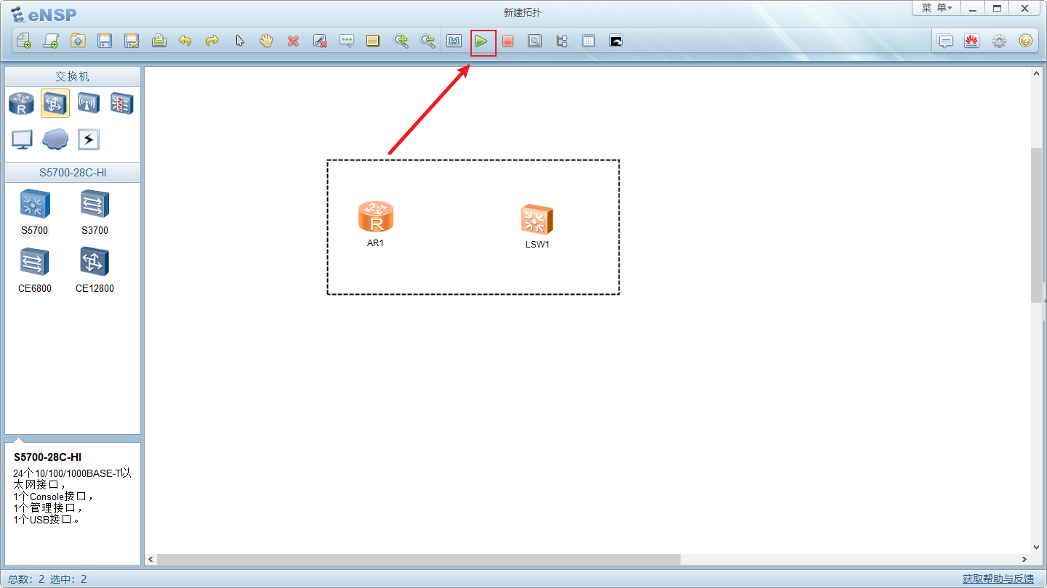Reset zoom with the 1:1 icon

point(454,41)
